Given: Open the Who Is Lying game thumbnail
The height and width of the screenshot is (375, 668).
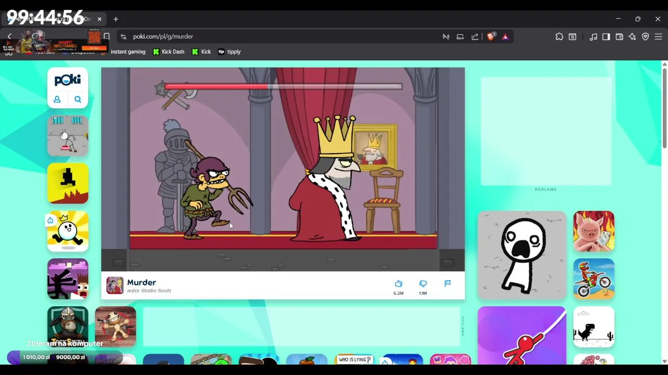Looking at the screenshot, I should (354, 359).
